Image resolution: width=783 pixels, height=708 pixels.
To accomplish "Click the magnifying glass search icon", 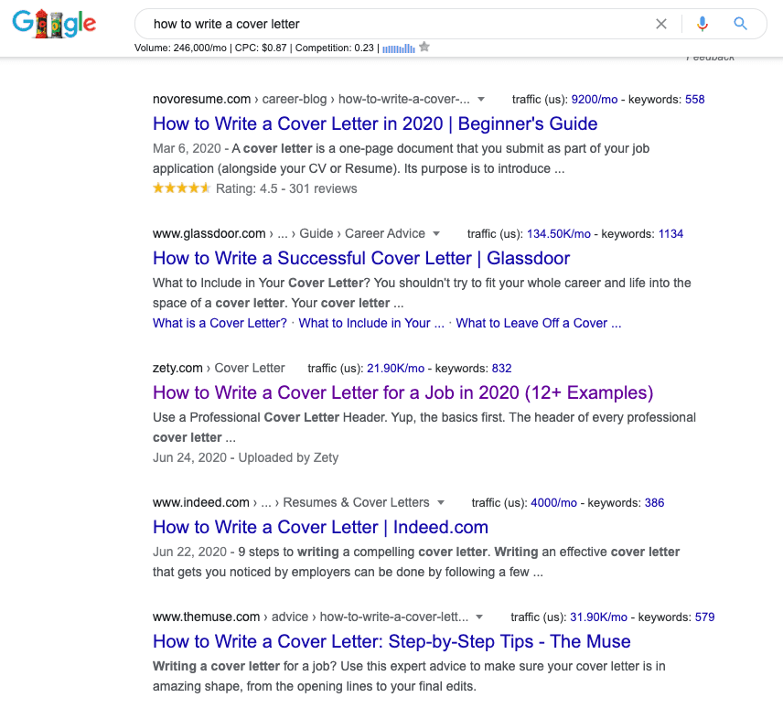I will tap(740, 24).
